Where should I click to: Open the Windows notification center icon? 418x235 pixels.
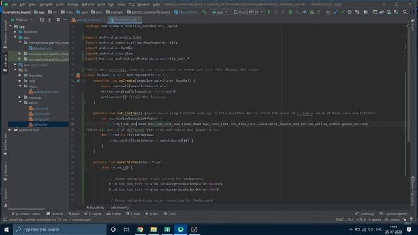click(410, 229)
